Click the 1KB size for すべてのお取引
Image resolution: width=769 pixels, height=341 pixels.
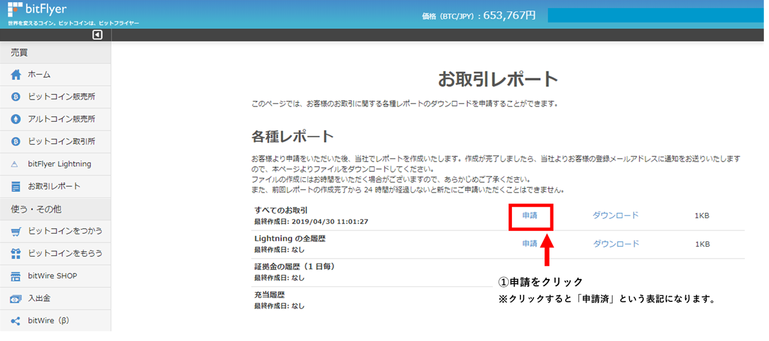click(x=702, y=216)
